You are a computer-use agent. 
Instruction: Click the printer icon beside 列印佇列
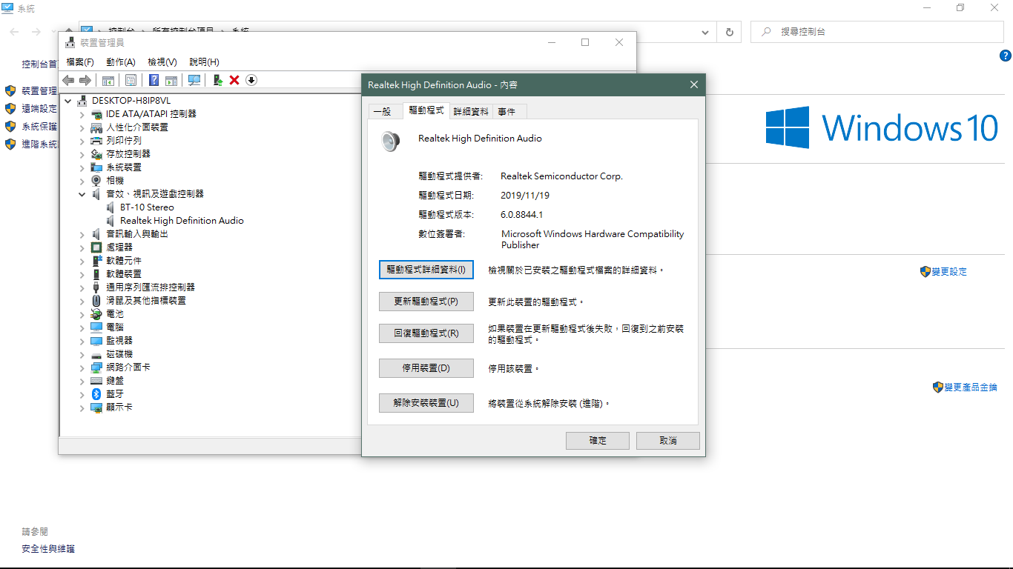(x=96, y=141)
